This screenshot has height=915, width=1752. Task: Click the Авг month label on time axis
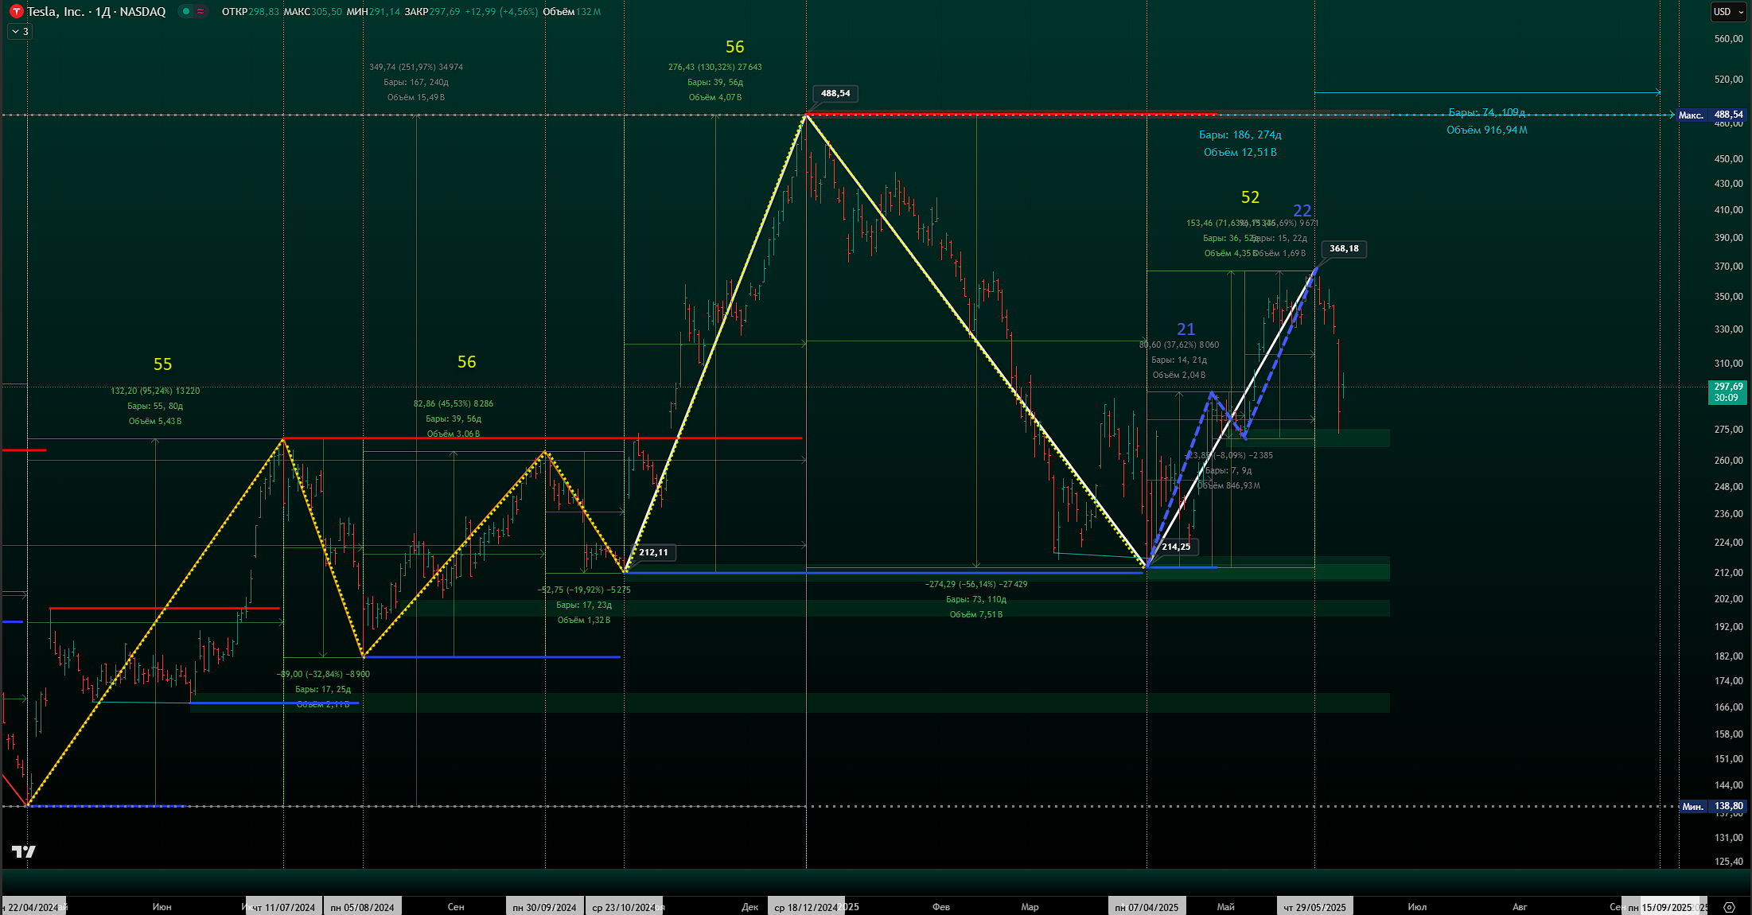pos(1520,907)
